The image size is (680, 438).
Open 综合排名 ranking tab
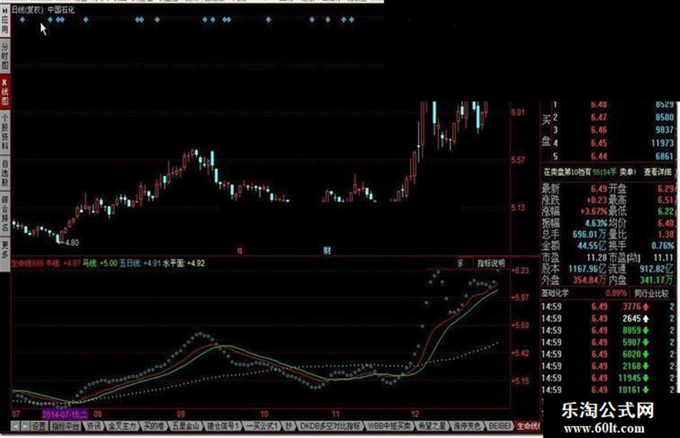coord(5,214)
